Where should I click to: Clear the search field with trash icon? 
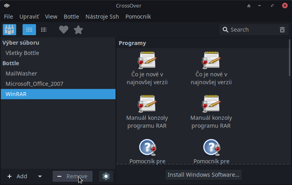283,30
